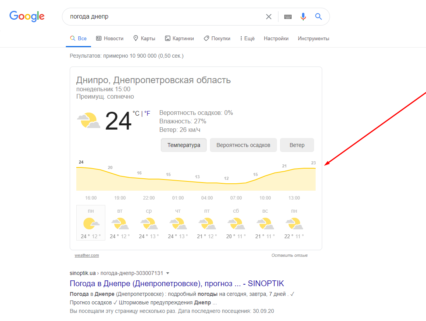Show the Ветер wind chart
This screenshot has width=426, height=321.
(x=297, y=145)
